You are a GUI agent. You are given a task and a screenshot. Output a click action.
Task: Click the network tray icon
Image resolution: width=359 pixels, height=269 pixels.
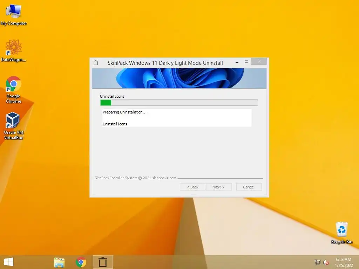tap(317, 262)
